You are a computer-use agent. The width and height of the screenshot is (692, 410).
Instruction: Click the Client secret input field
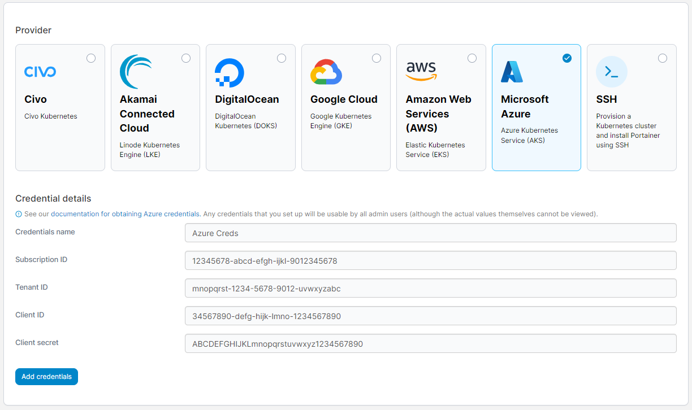coord(431,343)
